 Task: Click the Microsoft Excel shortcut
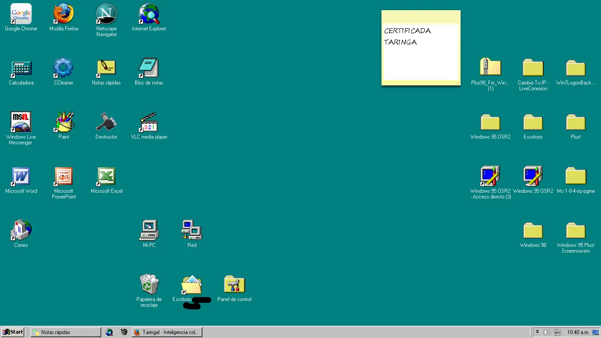[106, 176]
